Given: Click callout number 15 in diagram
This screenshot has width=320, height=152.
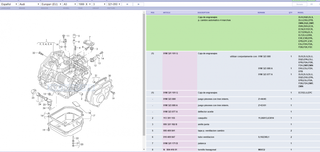Looking at the screenshot, I should [44, 94].
